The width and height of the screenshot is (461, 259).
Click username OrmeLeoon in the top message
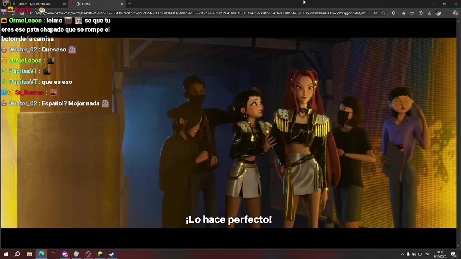[25, 21]
